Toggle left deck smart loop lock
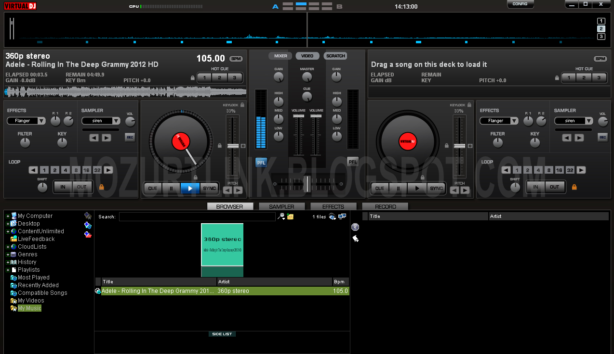 [102, 187]
